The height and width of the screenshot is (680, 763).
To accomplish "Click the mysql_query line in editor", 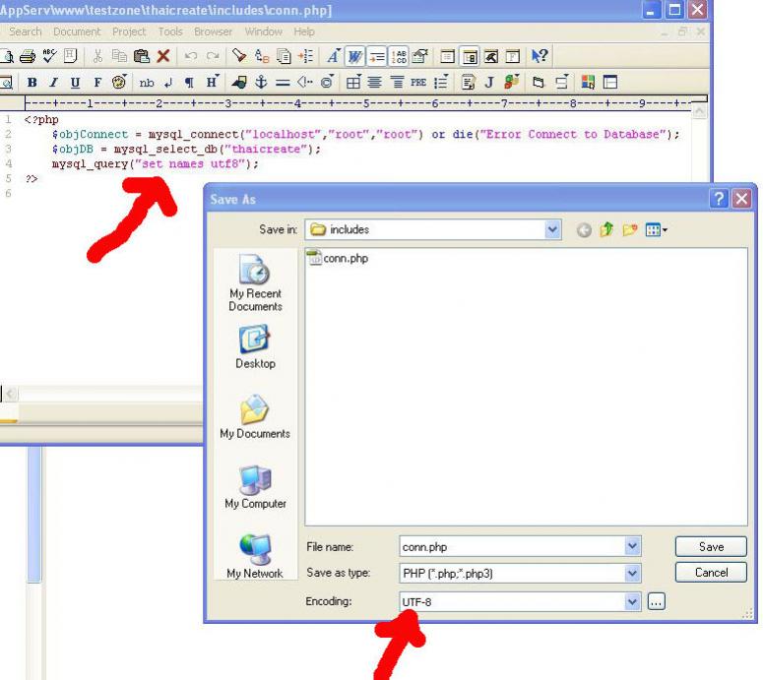I will 156,164.
